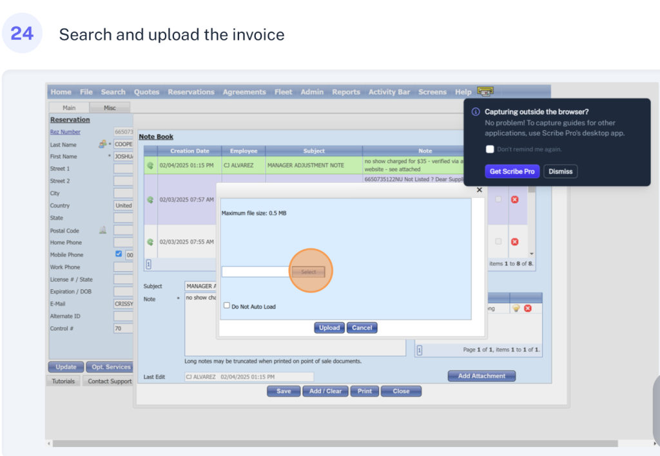Click the light bulb icon in the attachment row

516,309
